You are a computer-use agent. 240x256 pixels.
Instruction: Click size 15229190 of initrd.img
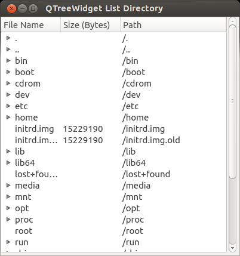tap(83, 129)
